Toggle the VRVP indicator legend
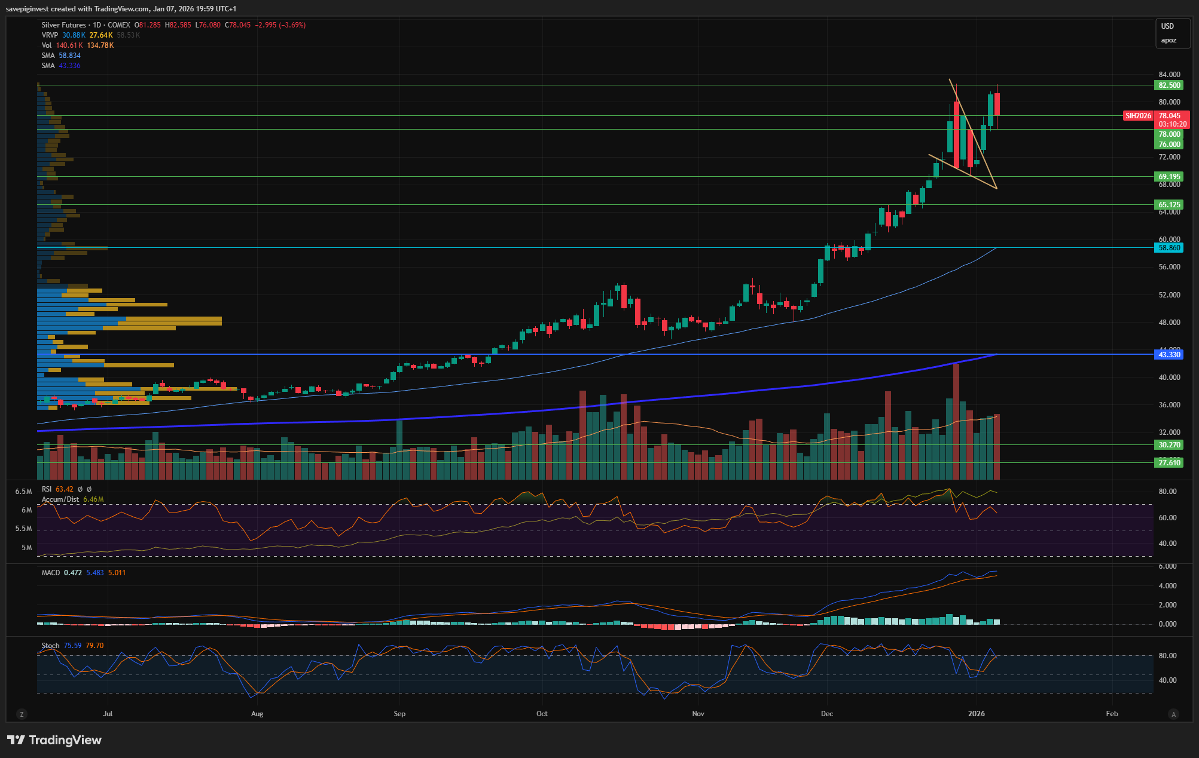The height and width of the screenshot is (758, 1199). (50, 35)
